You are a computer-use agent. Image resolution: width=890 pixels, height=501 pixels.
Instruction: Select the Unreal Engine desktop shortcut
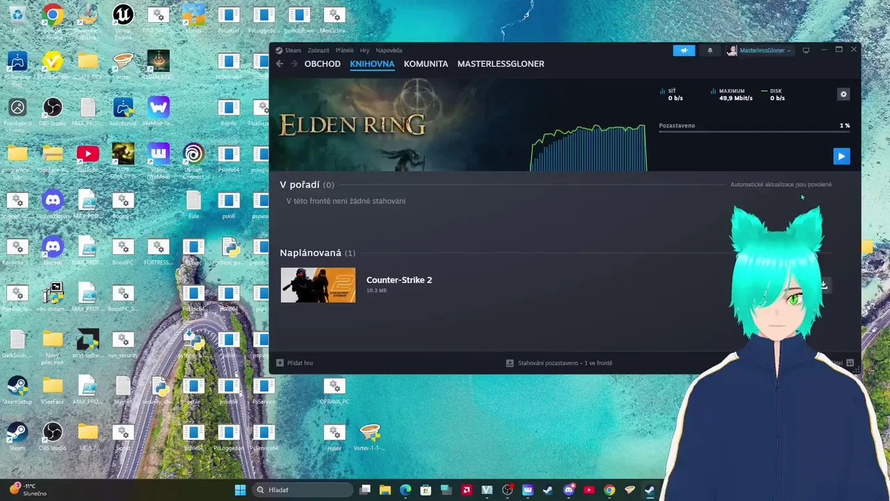(123, 17)
